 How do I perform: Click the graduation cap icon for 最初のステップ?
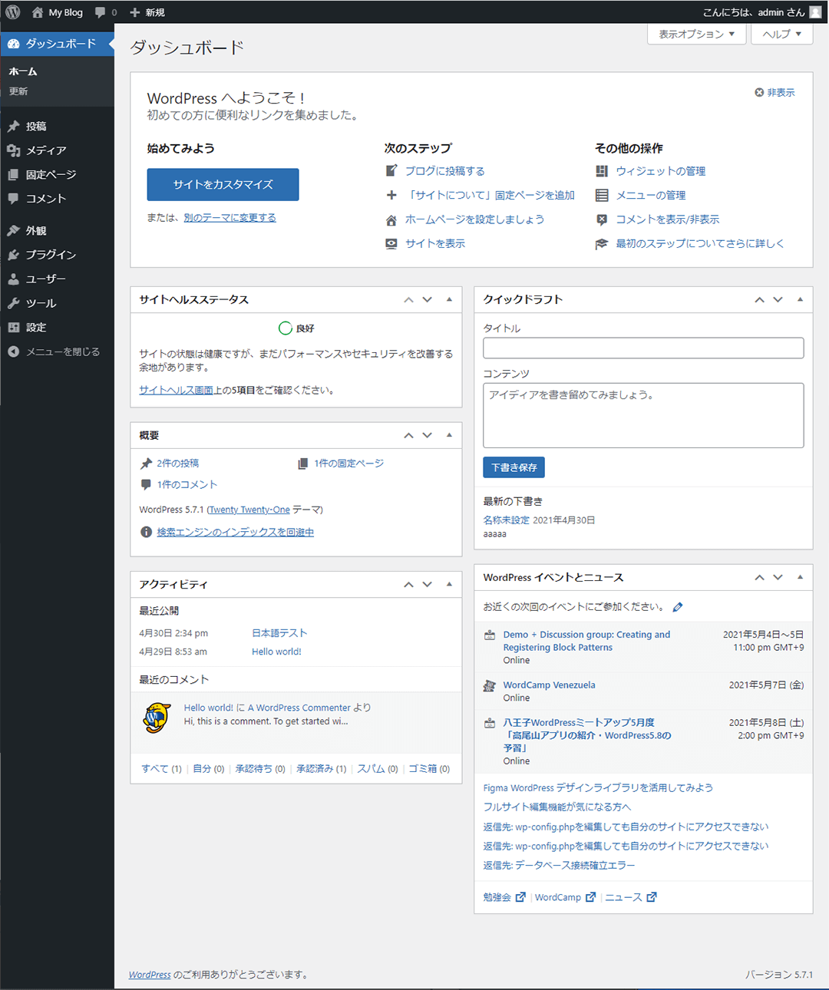click(x=602, y=243)
